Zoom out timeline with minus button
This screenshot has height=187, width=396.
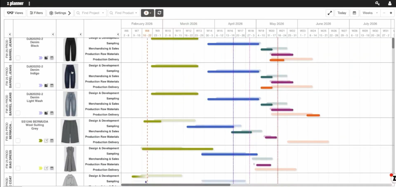(x=384, y=13)
